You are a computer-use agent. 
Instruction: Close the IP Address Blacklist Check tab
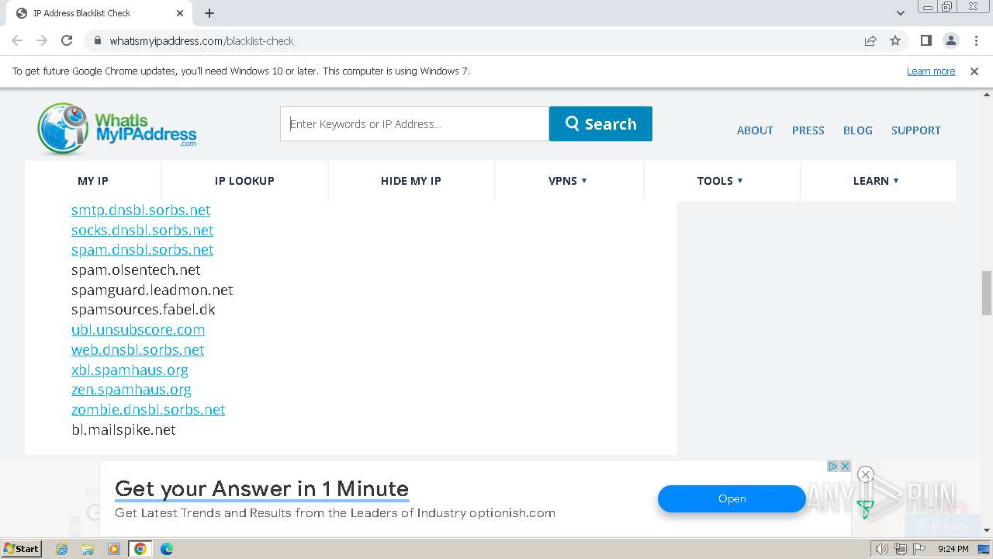coord(180,13)
